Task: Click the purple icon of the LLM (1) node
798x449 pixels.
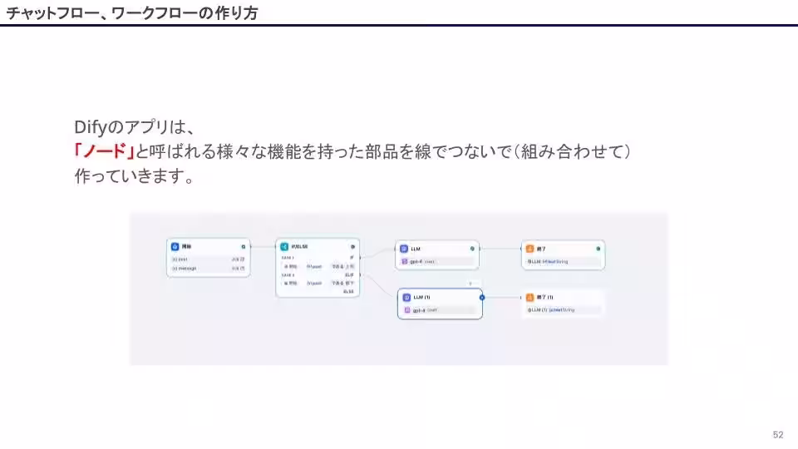Action: pos(406,298)
